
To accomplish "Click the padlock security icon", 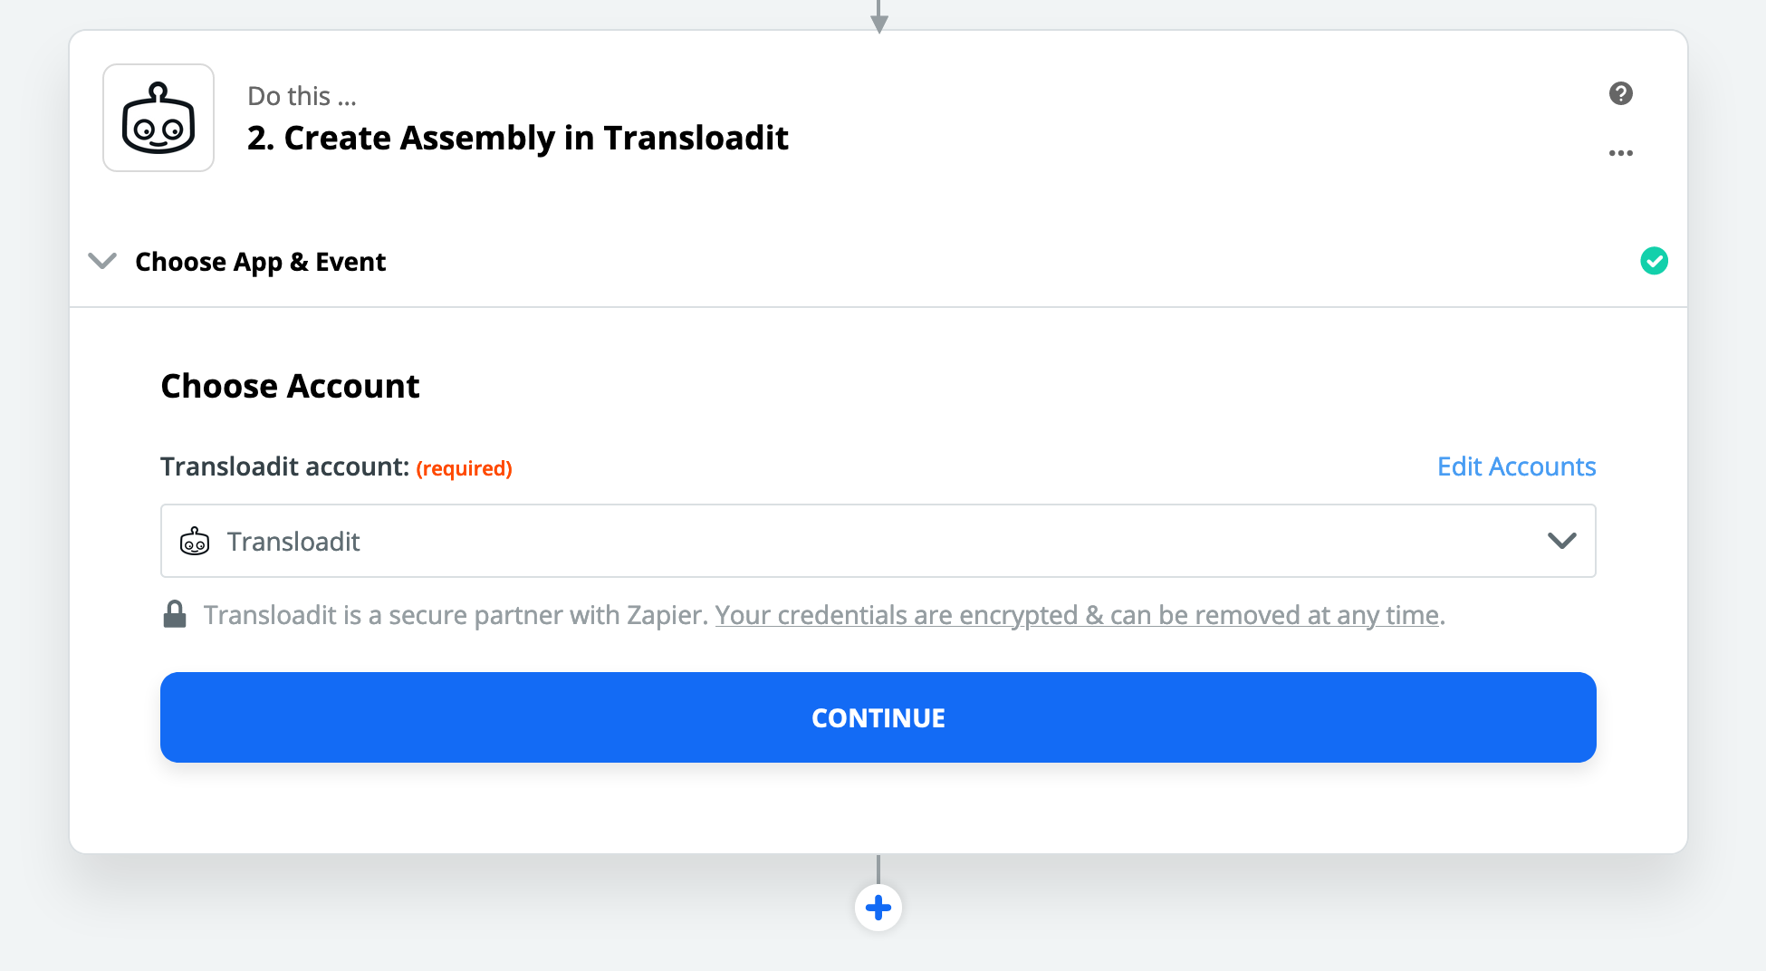I will click(175, 614).
